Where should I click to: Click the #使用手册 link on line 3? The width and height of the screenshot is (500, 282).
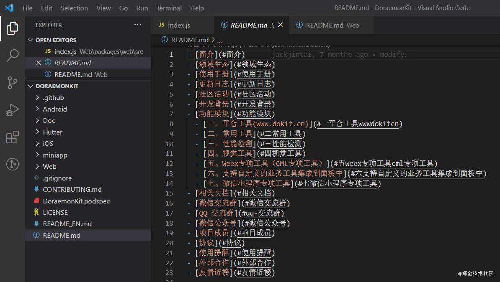254,74
